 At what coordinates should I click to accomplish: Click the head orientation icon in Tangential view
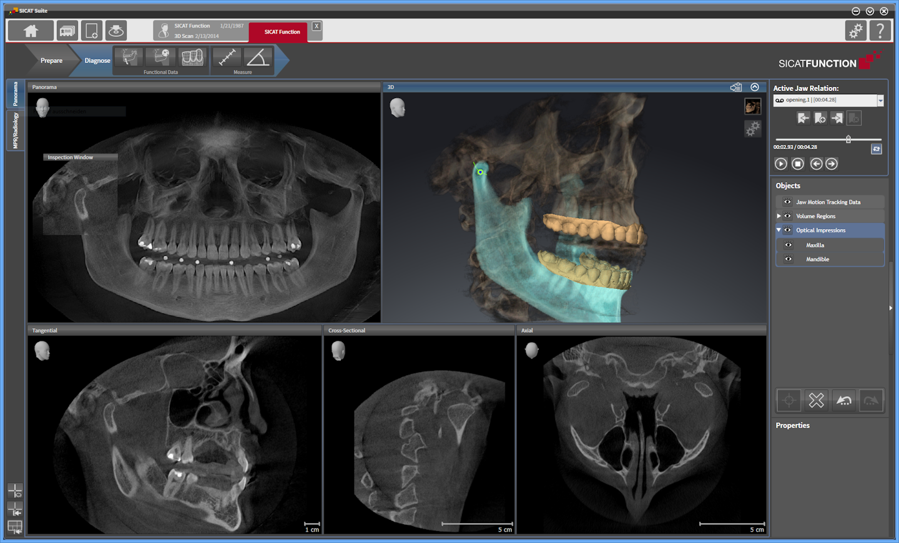pos(42,351)
